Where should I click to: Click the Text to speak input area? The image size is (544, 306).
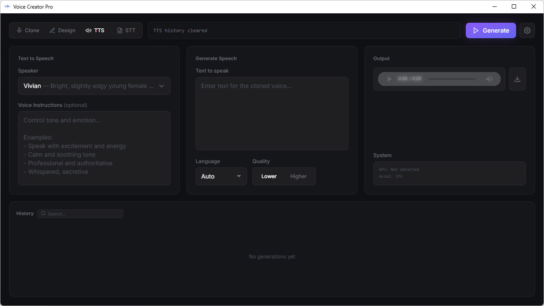pyautogui.click(x=272, y=113)
